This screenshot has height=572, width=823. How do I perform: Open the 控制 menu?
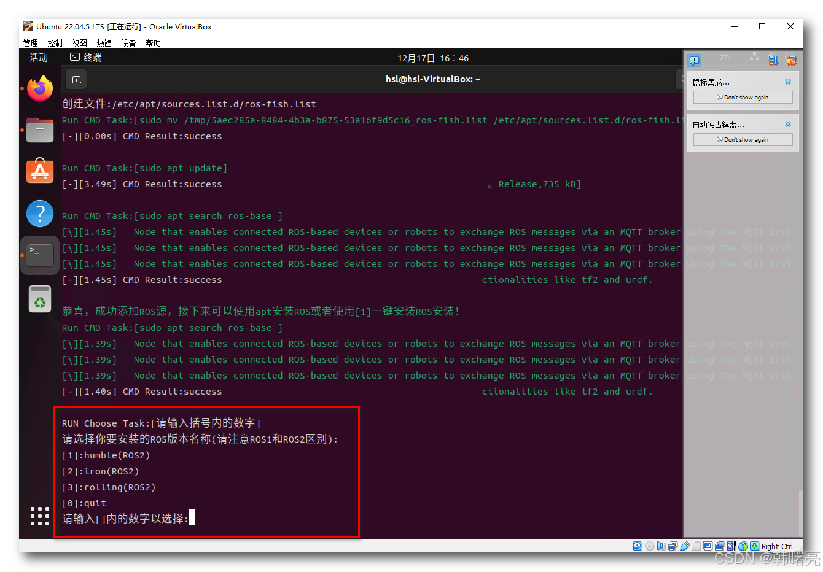(55, 42)
